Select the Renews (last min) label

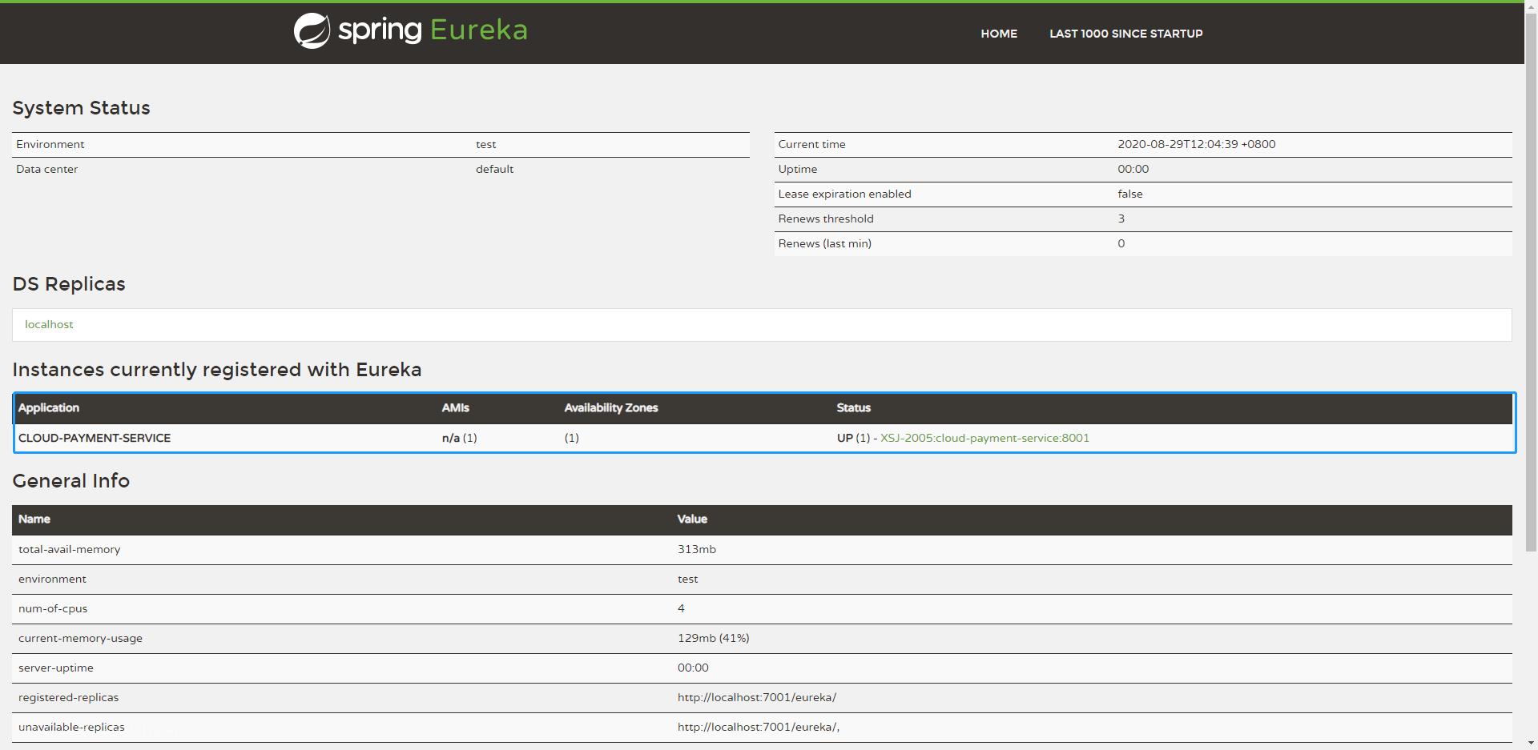pyautogui.click(x=824, y=243)
